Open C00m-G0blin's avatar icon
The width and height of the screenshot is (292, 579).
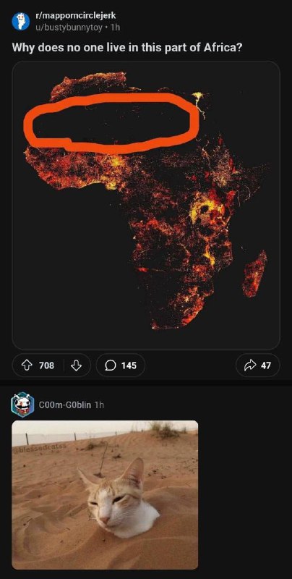click(x=23, y=405)
